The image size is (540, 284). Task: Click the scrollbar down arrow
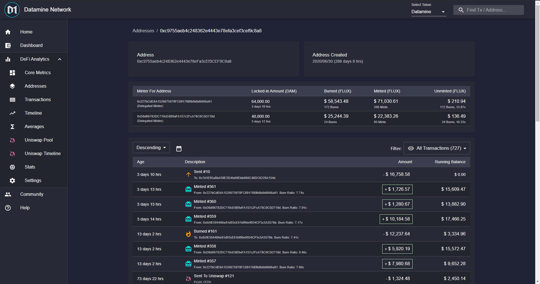point(537,281)
